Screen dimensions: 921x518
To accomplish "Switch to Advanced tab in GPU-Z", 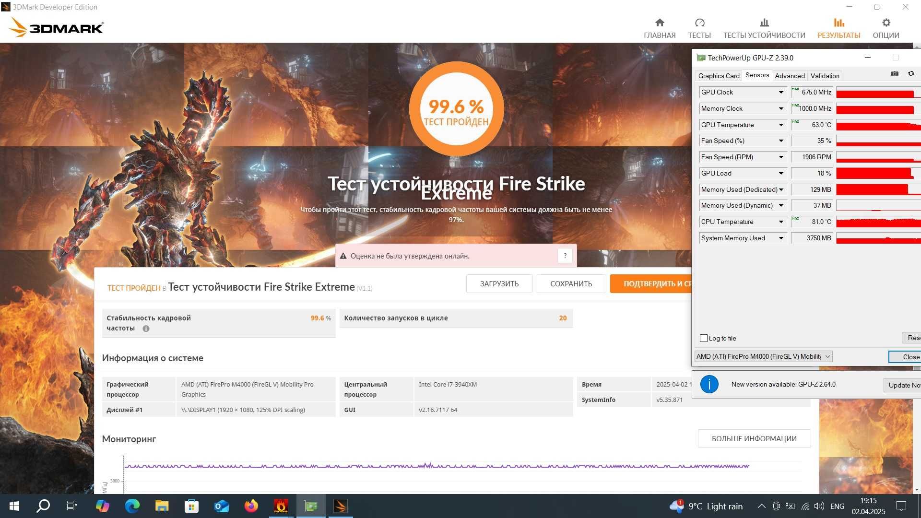I will point(790,76).
